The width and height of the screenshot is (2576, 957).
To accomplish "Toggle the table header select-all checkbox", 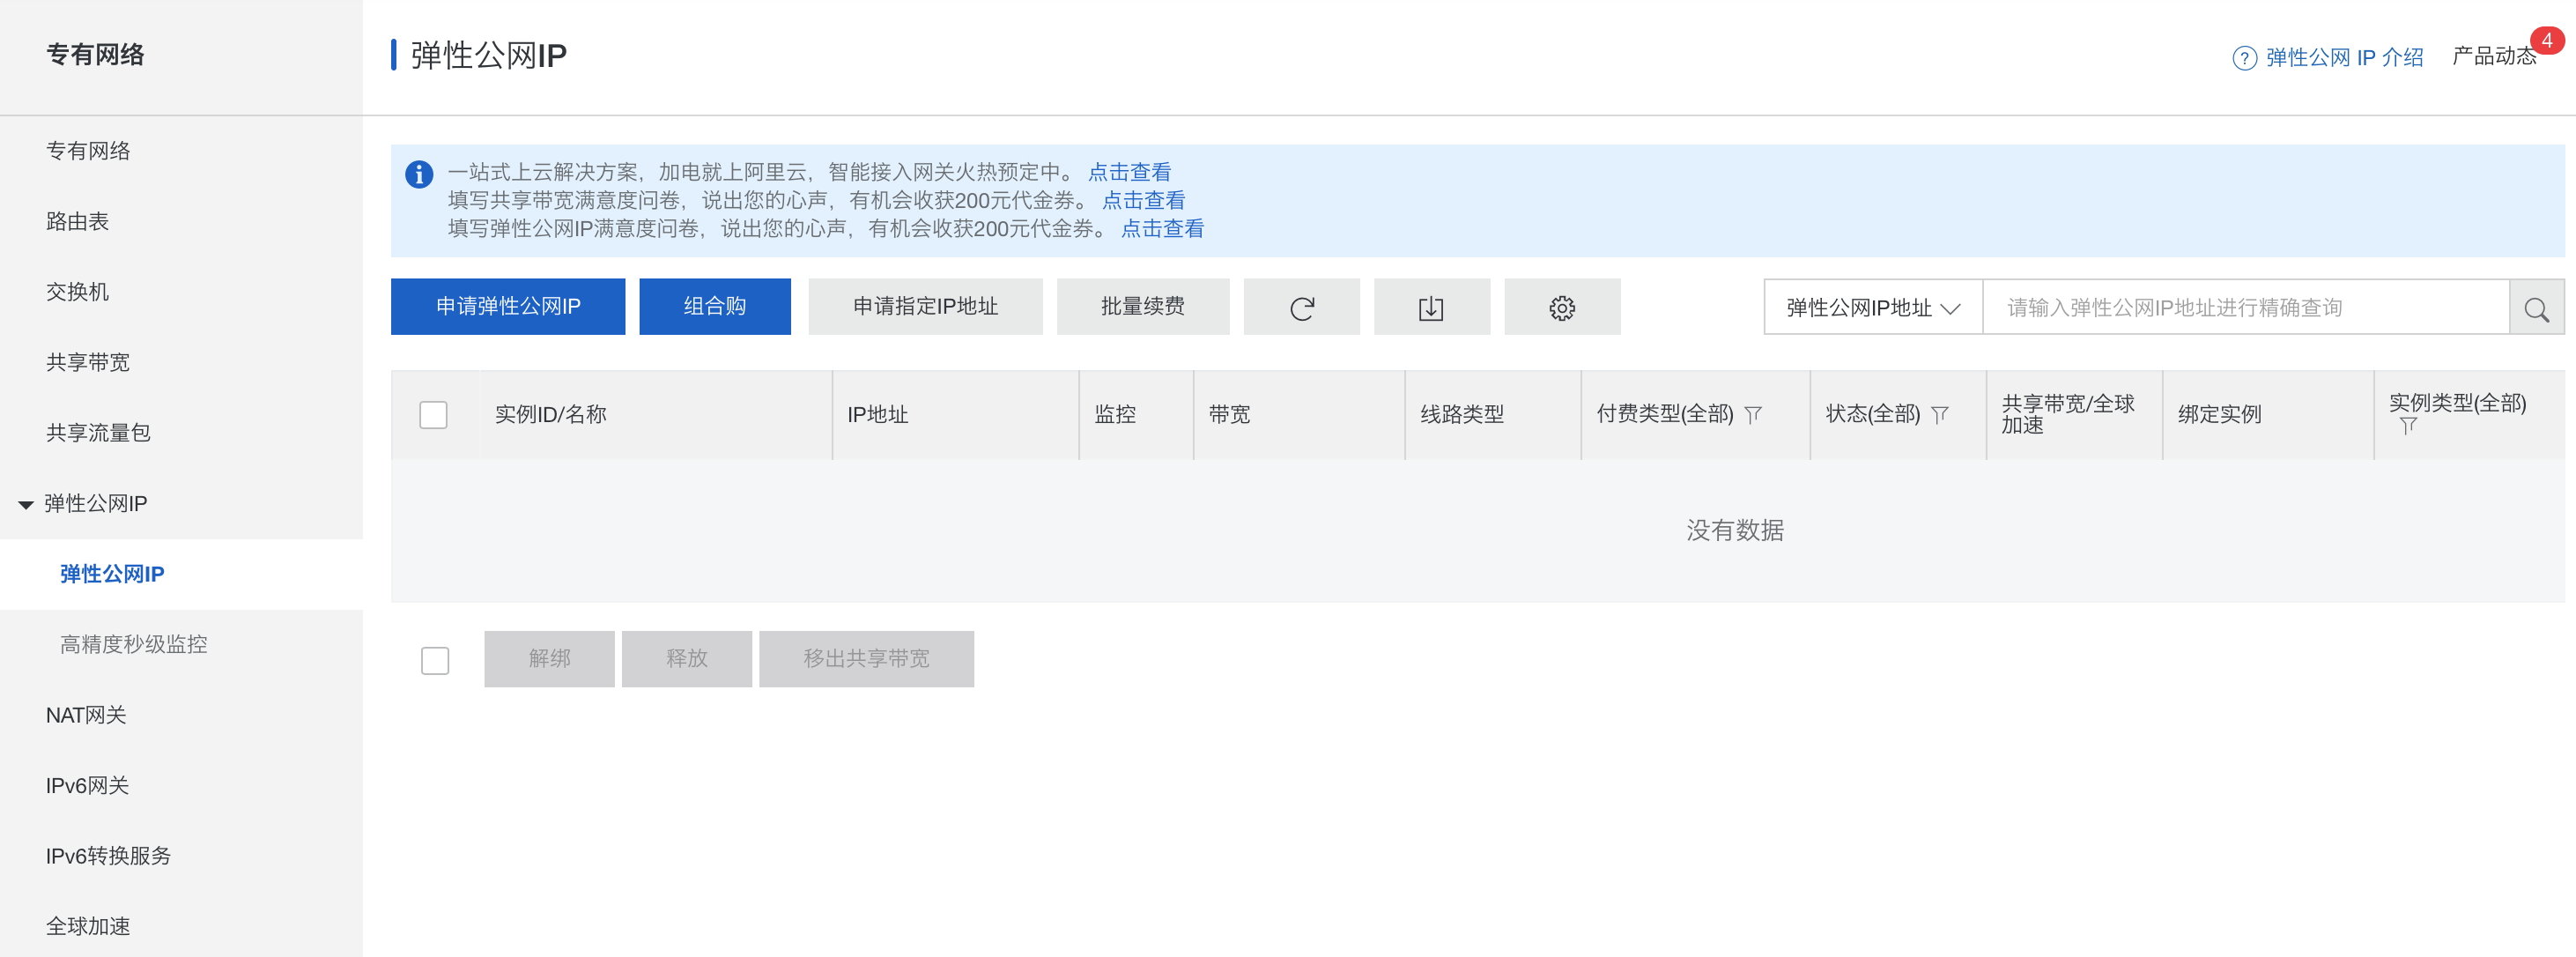I will (x=433, y=414).
